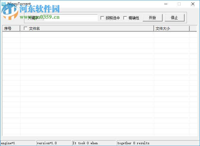The image size is (200, 146).
Task: Start the search with the 开始 button
Action: click(152, 18)
